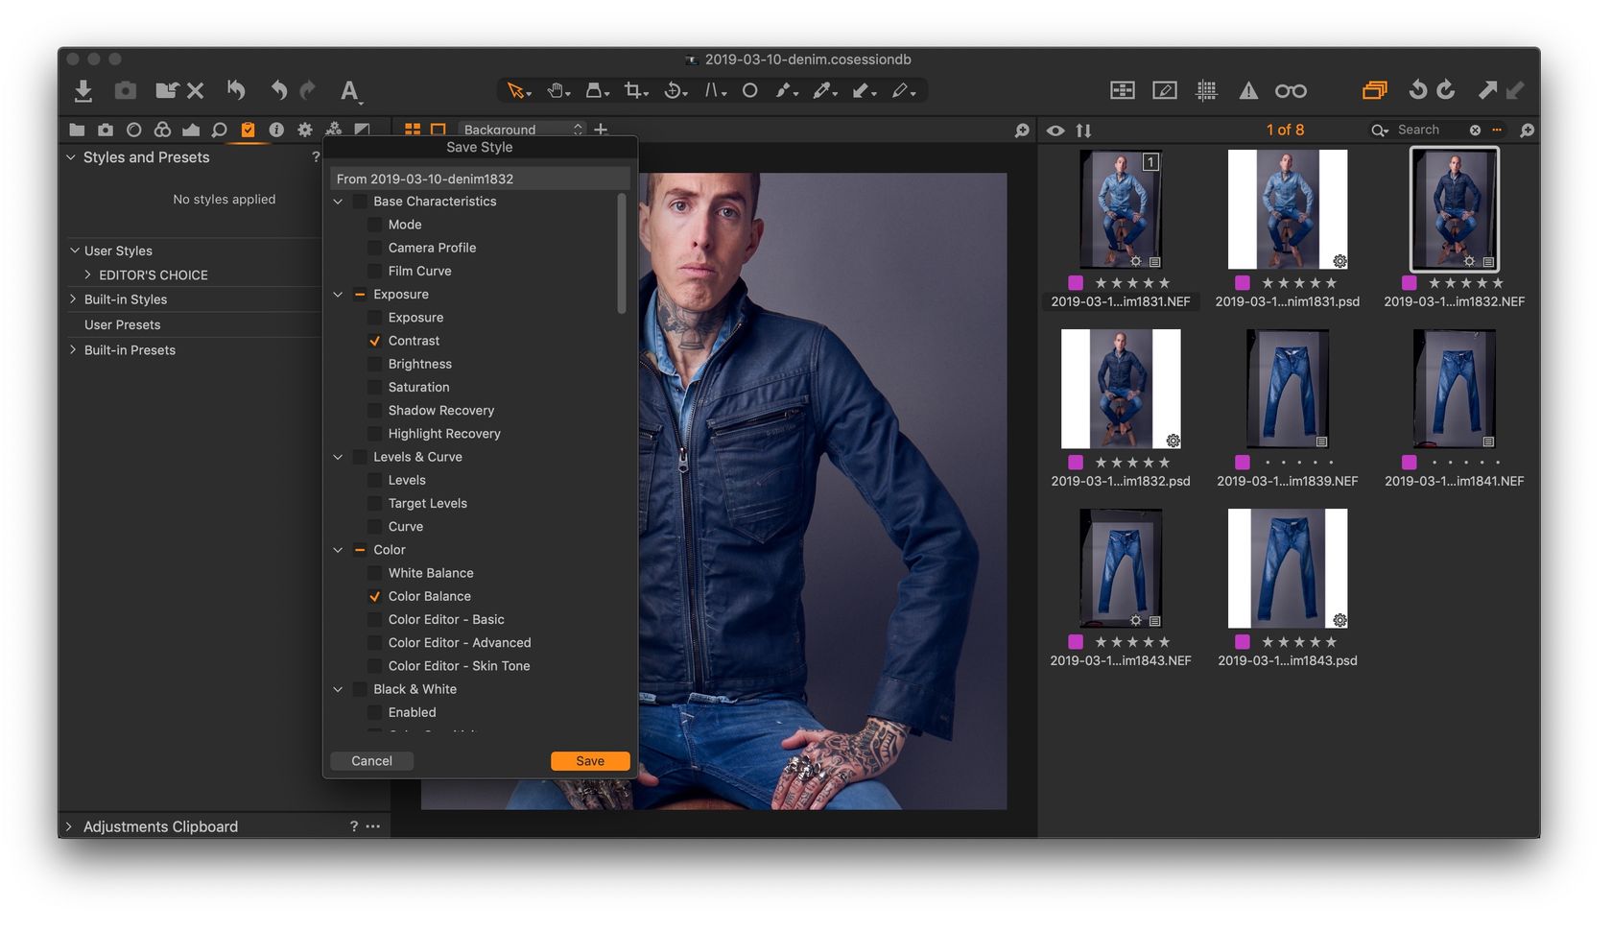The width and height of the screenshot is (1612, 931).
Task: Check the Exposure group checkbox
Action: coord(360,295)
